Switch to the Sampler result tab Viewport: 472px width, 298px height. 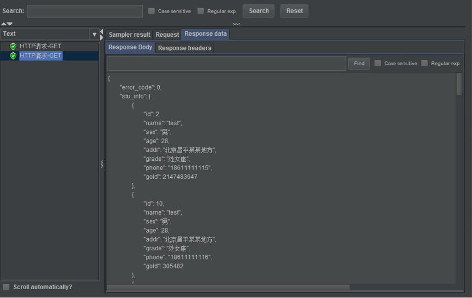click(130, 35)
